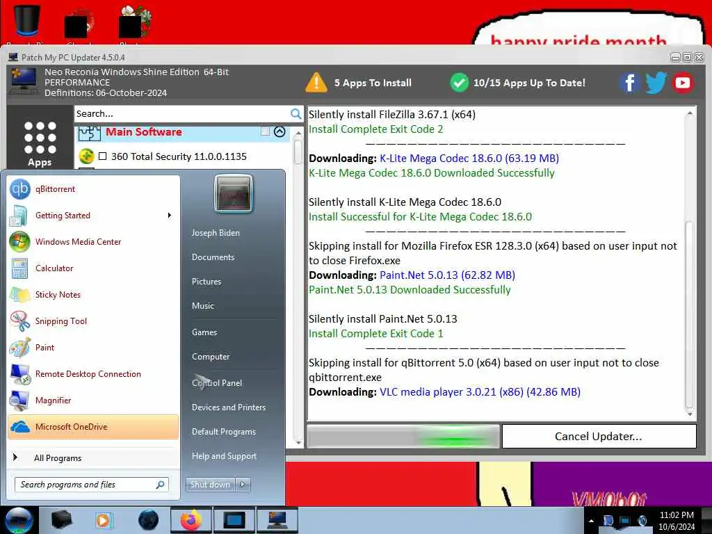
Task: Click the Search box in Patch My PC
Action: (181, 113)
